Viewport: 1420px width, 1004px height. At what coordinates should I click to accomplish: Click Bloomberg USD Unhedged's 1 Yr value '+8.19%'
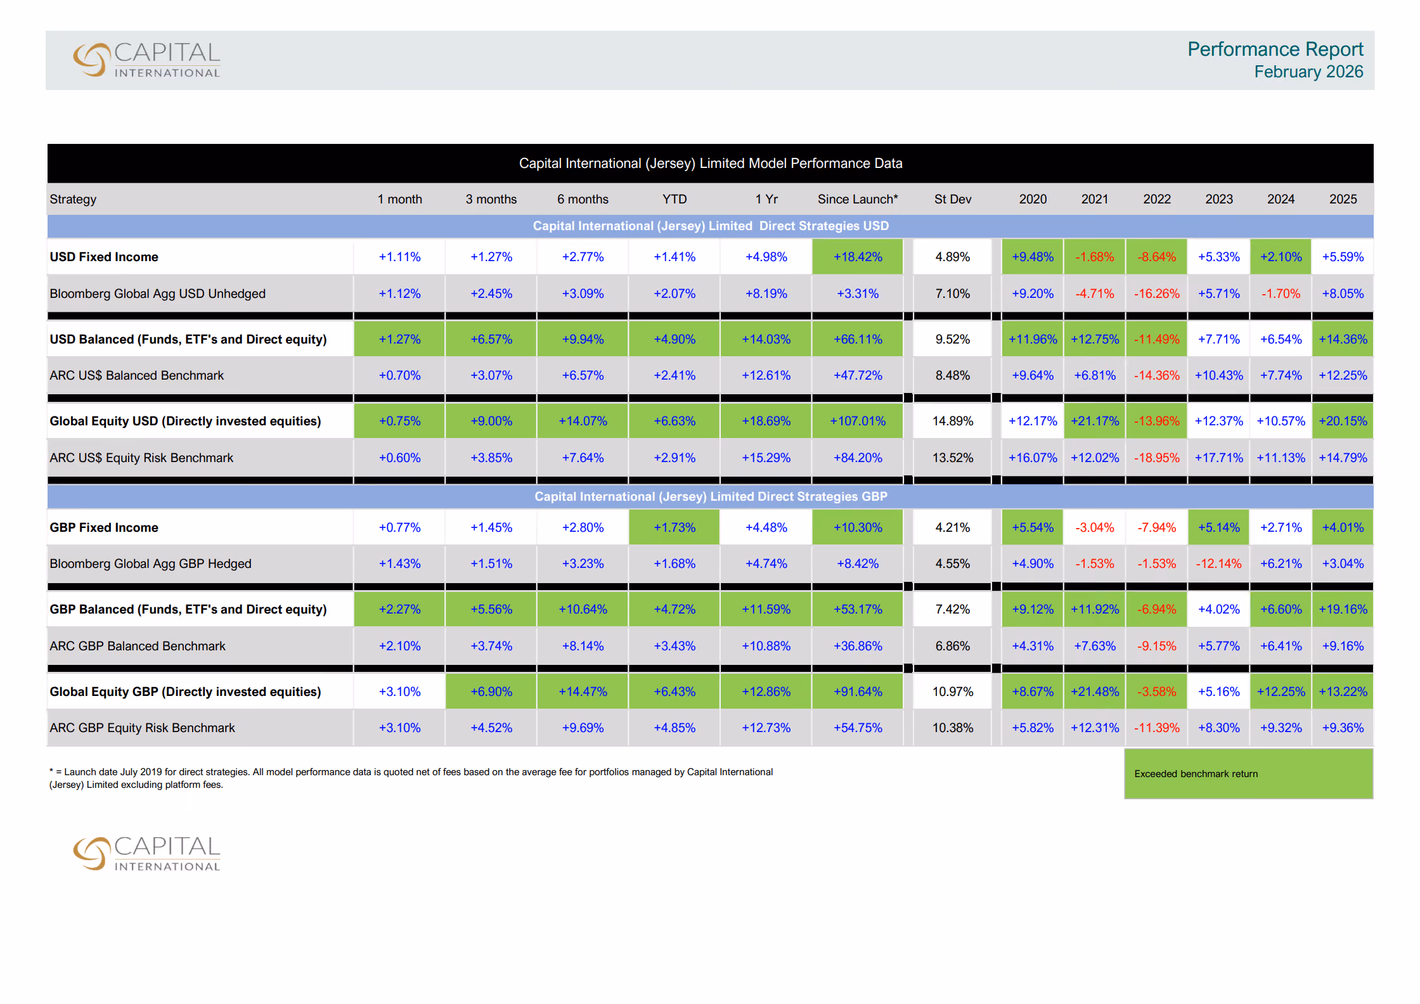tap(766, 293)
